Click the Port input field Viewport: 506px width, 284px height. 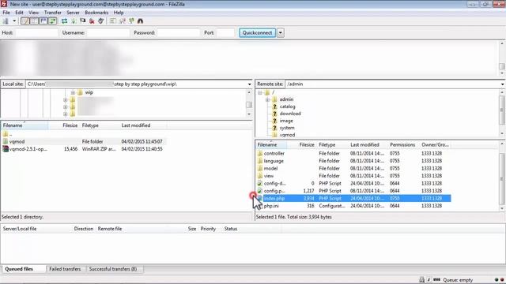tap(225, 32)
